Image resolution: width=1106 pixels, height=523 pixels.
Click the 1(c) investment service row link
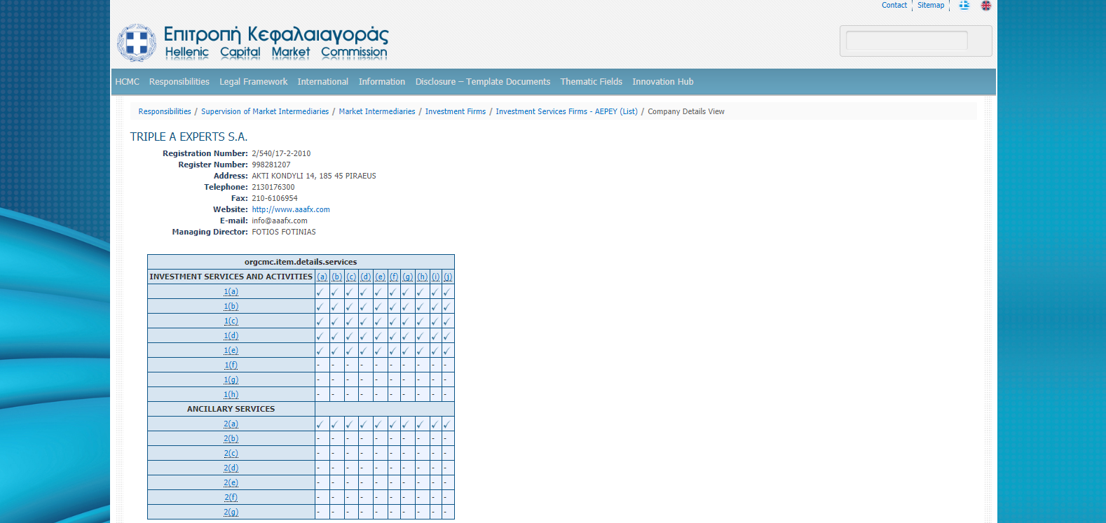pos(231,321)
